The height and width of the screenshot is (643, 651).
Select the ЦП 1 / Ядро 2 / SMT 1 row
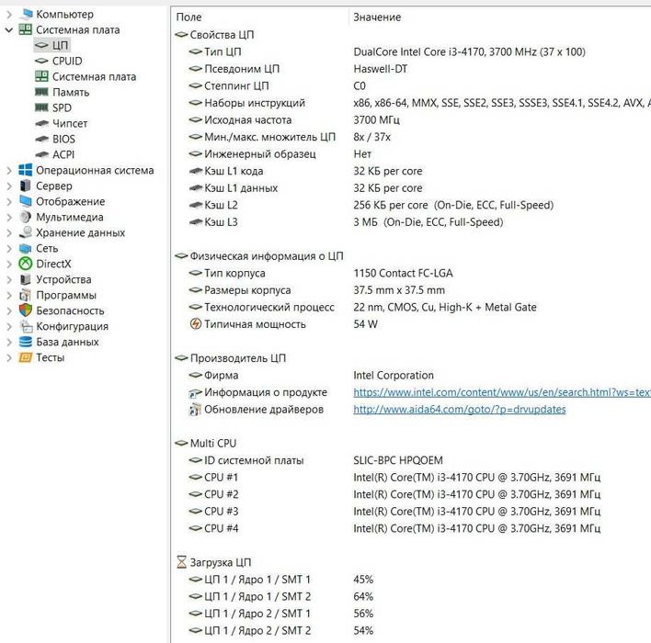[x=413, y=613]
